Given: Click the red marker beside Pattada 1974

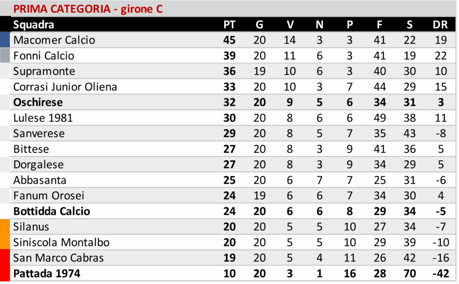Looking at the screenshot, I should click(4, 273).
